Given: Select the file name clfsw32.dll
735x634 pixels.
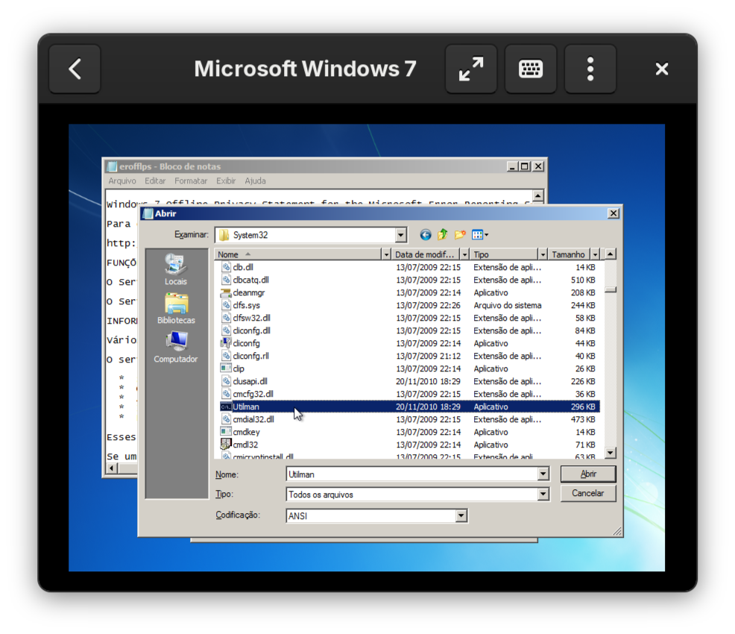Looking at the screenshot, I should (x=252, y=318).
